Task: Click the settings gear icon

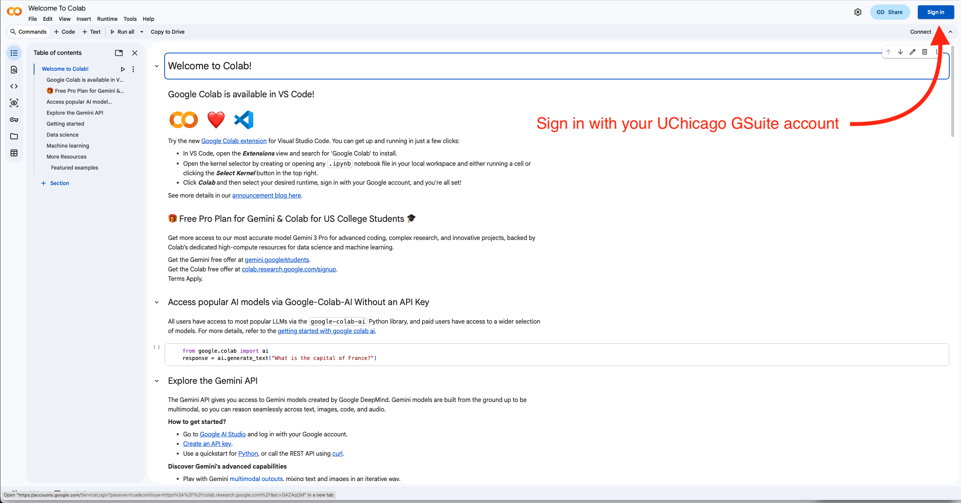Action: (858, 12)
